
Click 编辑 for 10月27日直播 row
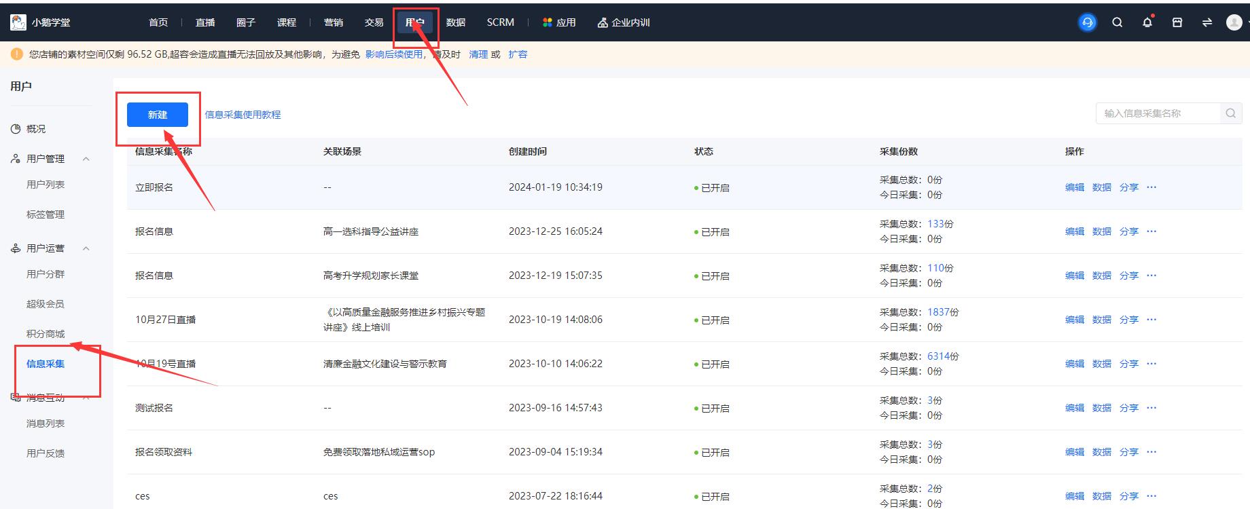(x=1074, y=320)
